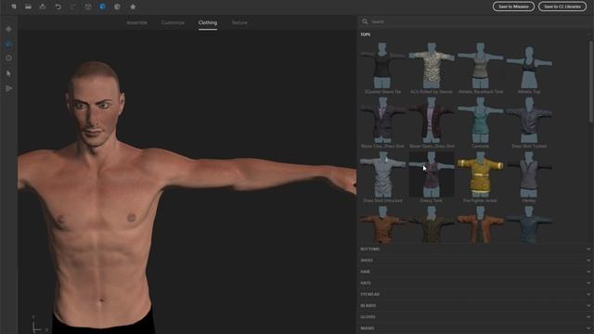
Task: Select the four-arrow pan tool in left sidebar
Action: (8, 29)
